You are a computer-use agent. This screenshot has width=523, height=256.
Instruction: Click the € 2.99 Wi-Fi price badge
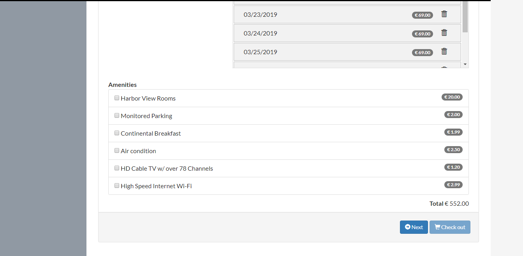click(453, 185)
